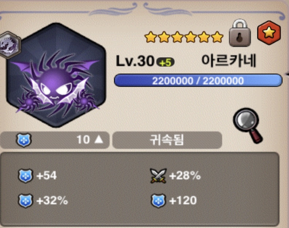Tap the experience bar showing 2200000 / 2200000
Screen dimensions: 289x228
coord(198,80)
